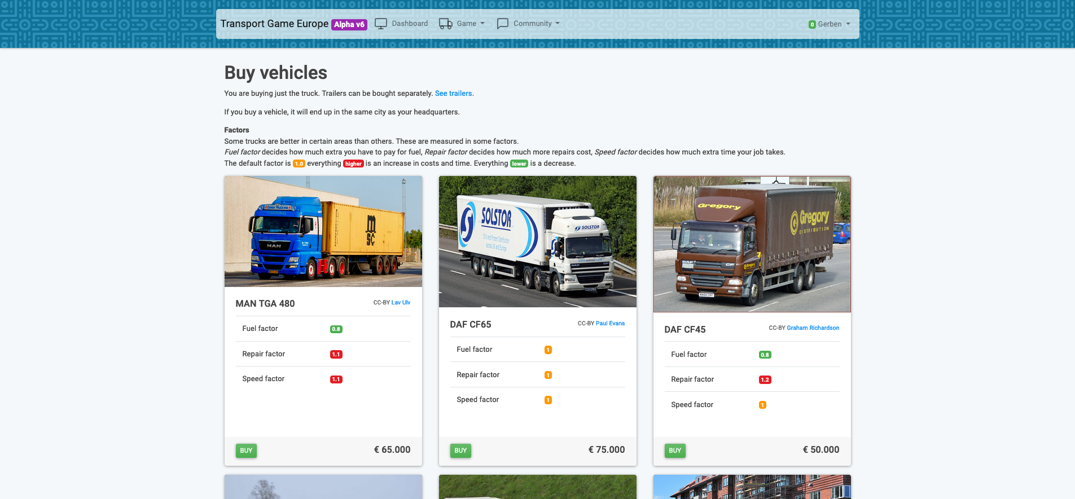Click the Community chat bubble icon

[x=502, y=24]
